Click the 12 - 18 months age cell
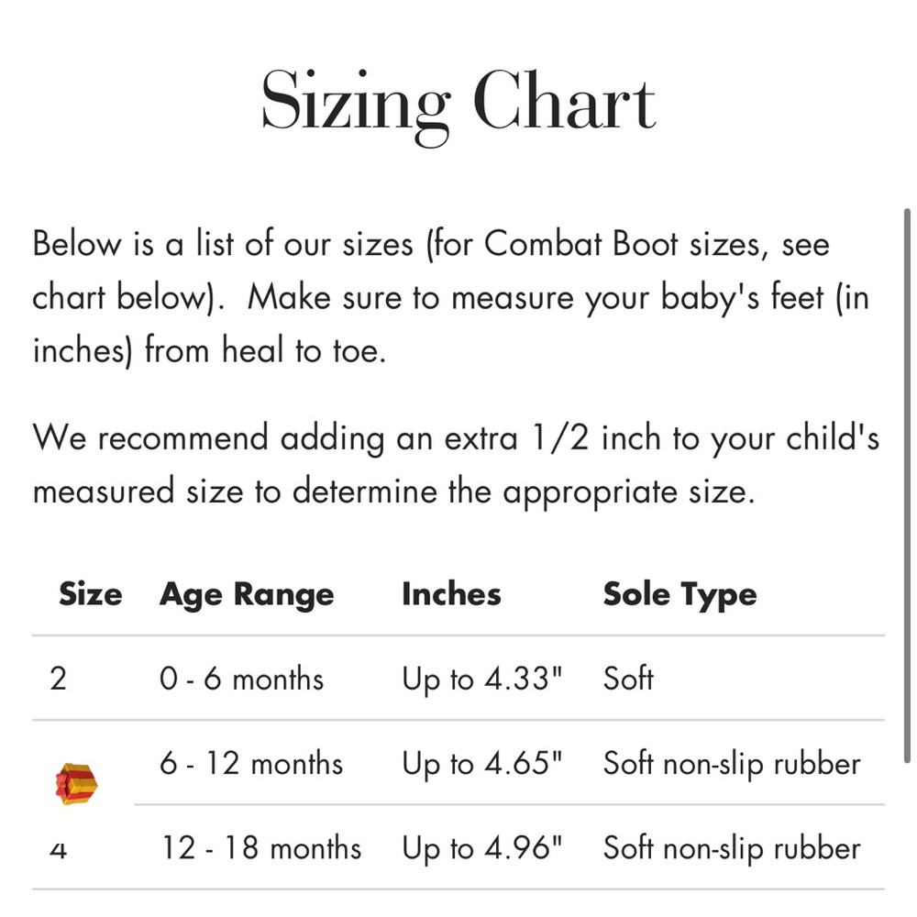This screenshot has width=917, height=917. pyautogui.click(x=260, y=848)
